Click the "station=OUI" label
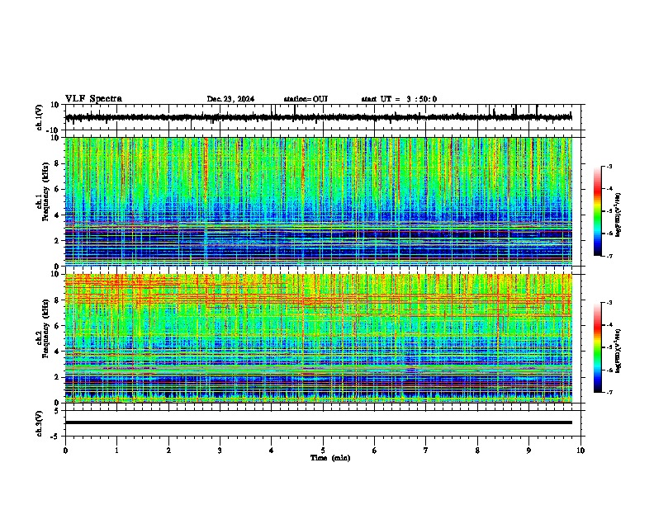Viewport: 654px width, 505px height. [306, 99]
